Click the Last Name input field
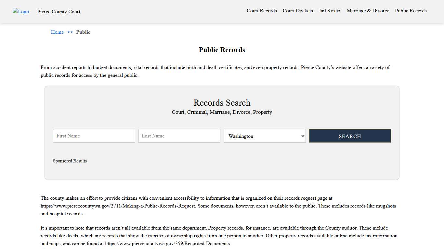444x249 pixels. (179, 136)
